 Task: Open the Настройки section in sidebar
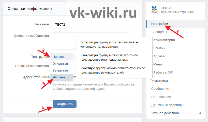(x=160, y=24)
